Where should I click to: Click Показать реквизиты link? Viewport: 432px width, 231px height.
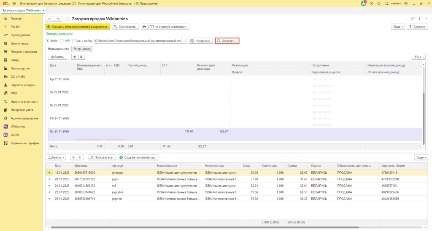pyautogui.click(x=59, y=34)
